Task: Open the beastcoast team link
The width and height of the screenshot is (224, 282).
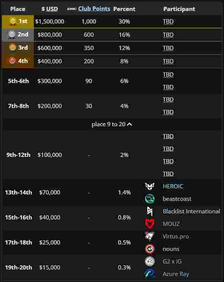Action: 177,199
